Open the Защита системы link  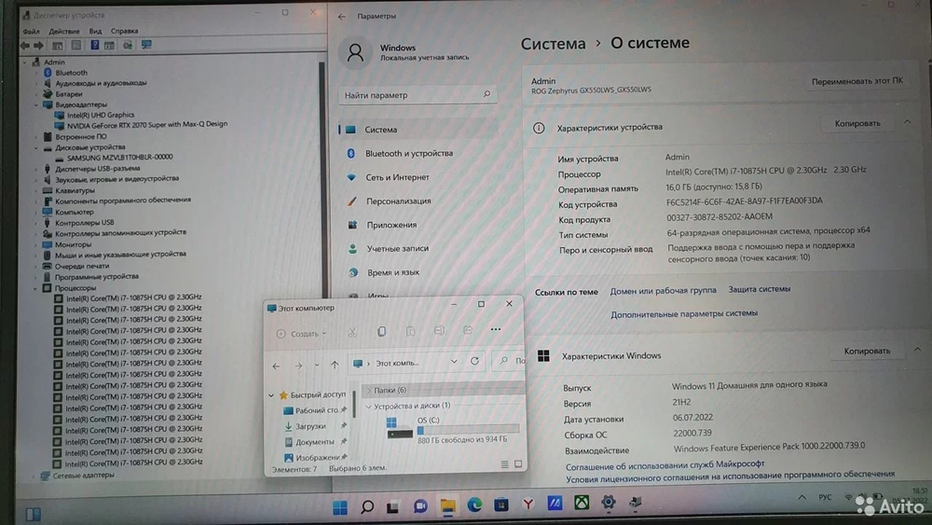(x=759, y=290)
